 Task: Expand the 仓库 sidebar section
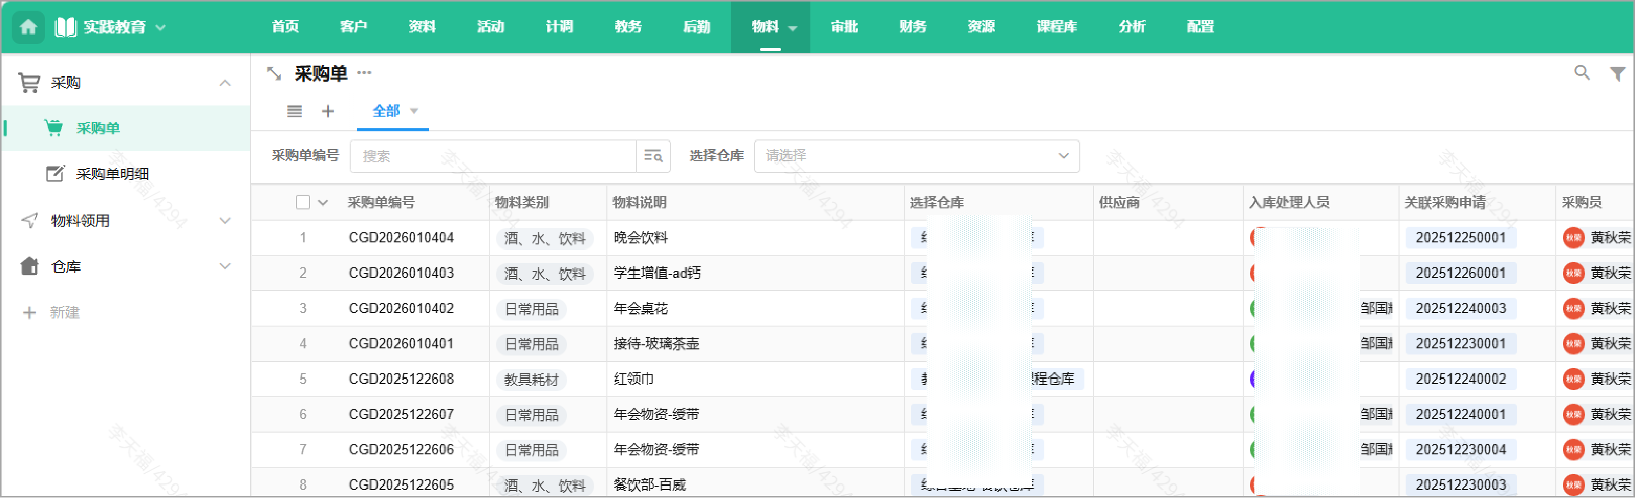[225, 266]
